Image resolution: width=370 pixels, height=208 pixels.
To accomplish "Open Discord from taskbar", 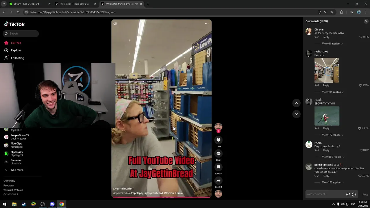I will [x=52, y=204].
